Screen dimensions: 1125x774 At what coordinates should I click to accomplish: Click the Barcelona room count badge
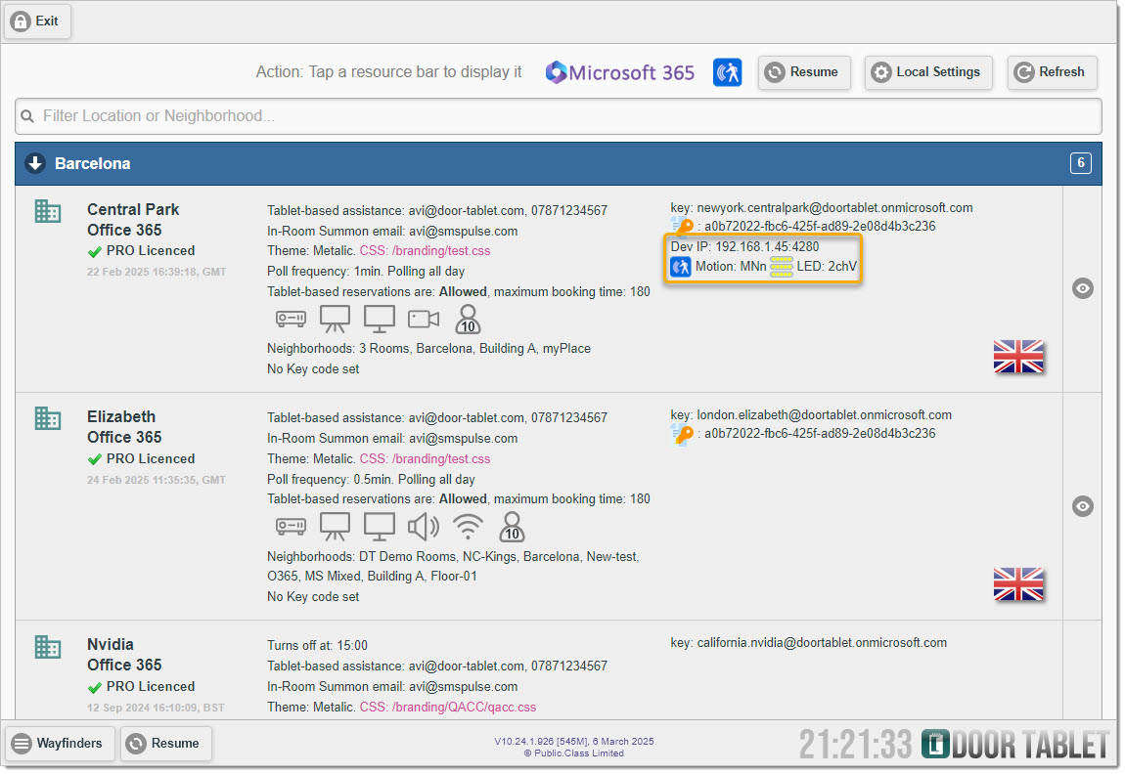[1080, 163]
